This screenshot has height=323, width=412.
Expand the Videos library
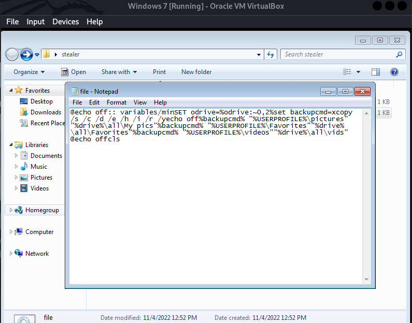point(16,188)
